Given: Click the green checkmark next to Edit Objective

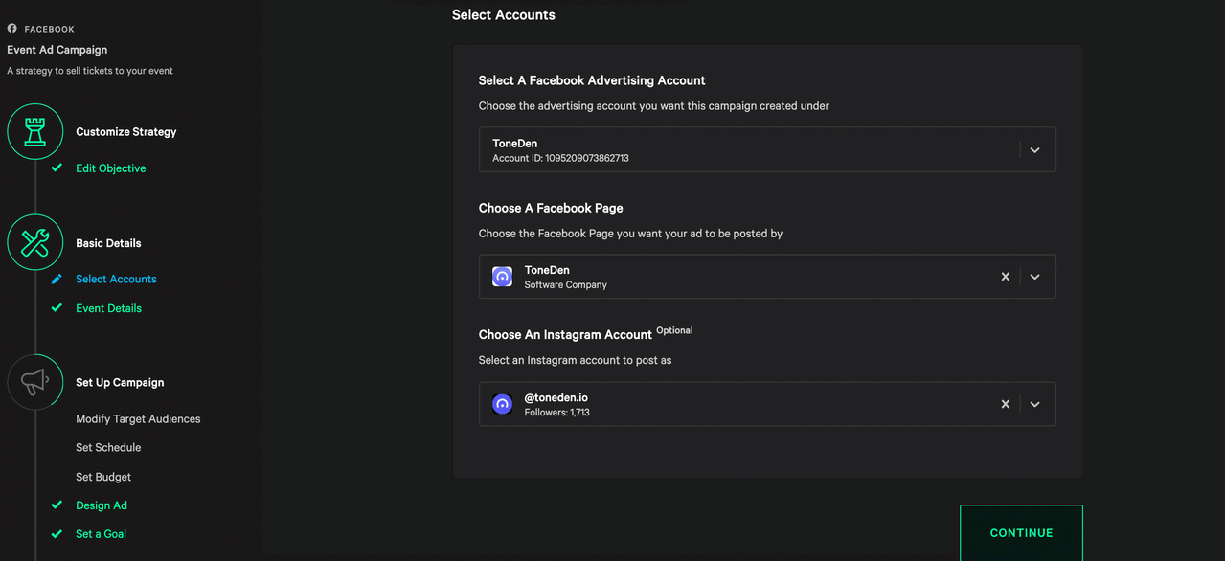Looking at the screenshot, I should pyautogui.click(x=57, y=168).
